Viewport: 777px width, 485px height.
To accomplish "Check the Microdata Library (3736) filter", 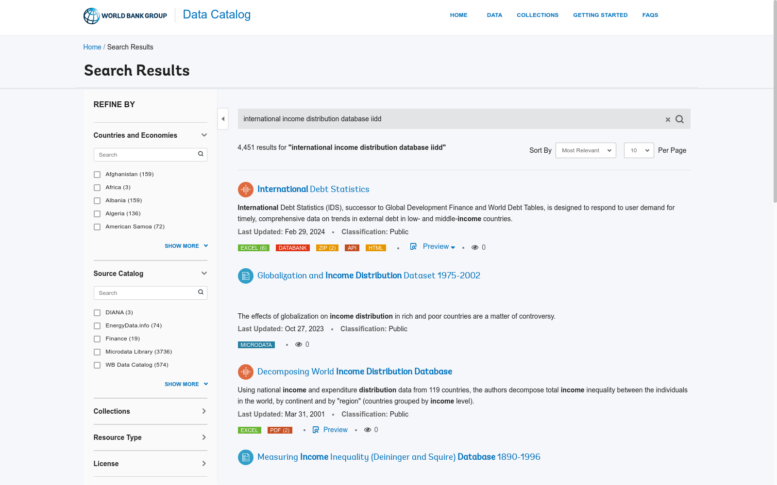I will pyautogui.click(x=97, y=352).
